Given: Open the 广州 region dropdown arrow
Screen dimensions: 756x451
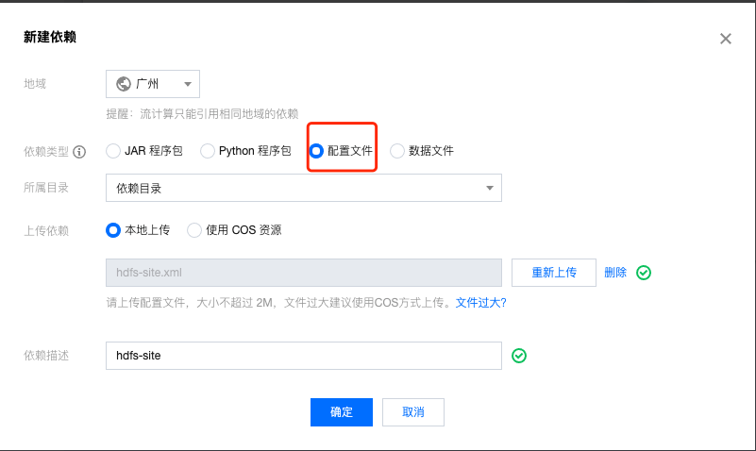Looking at the screenshot, I should (188, 84).
